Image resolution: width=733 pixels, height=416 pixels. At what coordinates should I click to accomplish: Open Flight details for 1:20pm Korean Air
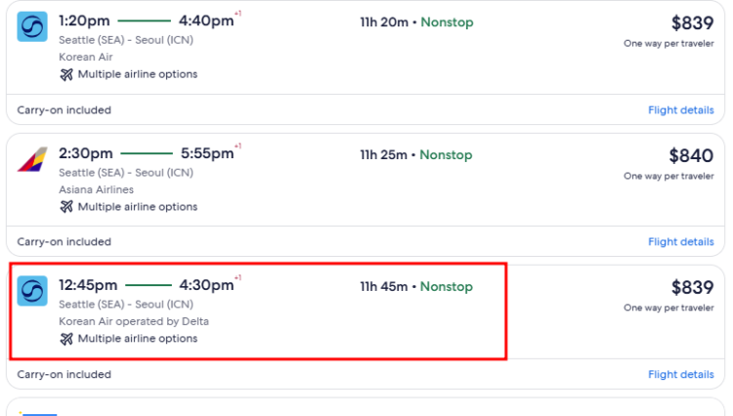(x=680, y=110)
